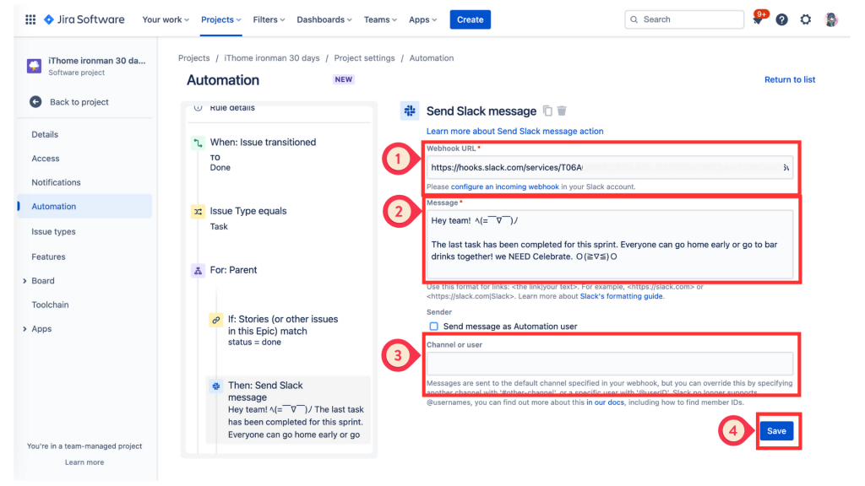Click configure an incoming webhook link
The image size is (865, 486).
click(505, 186)
